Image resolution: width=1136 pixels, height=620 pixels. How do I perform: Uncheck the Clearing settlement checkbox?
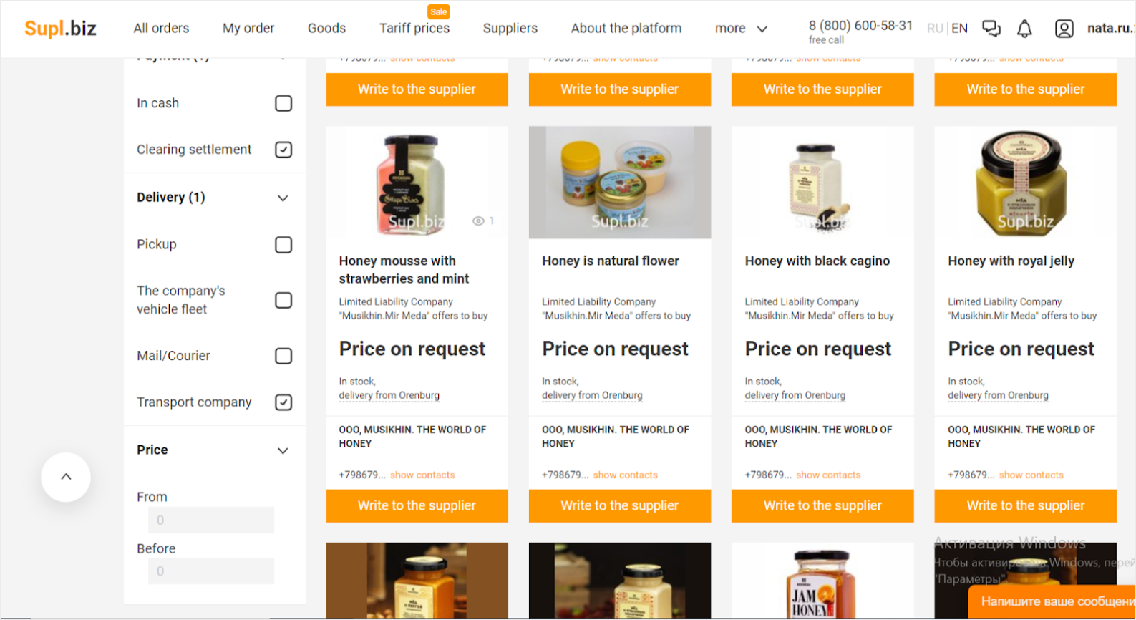tap(283, 150)
